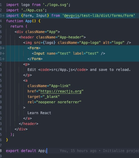The image size is (139, 158).
Task: Open the https://reactjs.org link in the href
Action: (x=61, y=91)
